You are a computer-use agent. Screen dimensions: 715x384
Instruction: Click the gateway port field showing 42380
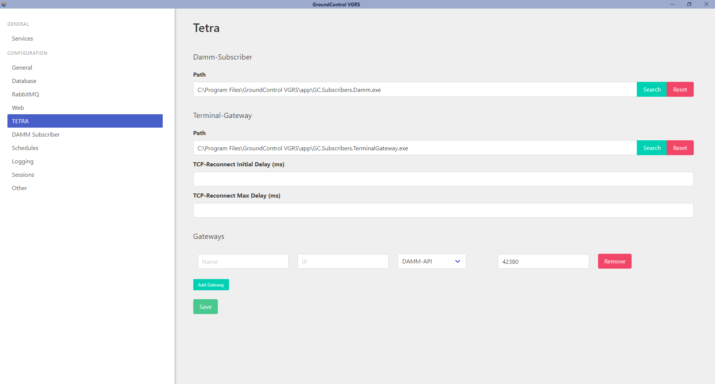tap(543, 262)
